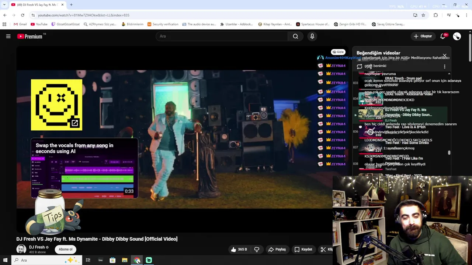Click the Windows taskbar Ara search box
The image size is (472, 265).
click(x=46, y=260)
